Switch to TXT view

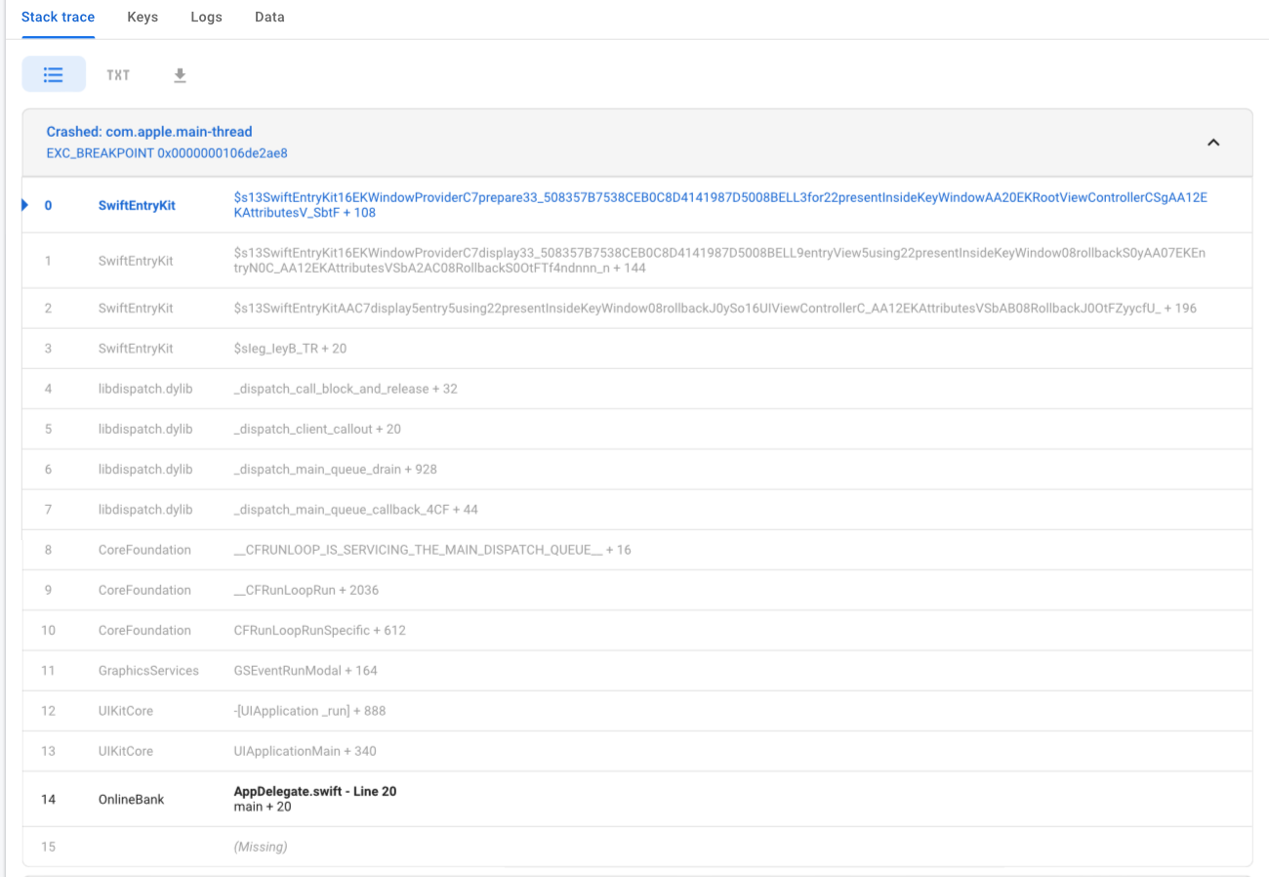point(118,75)
